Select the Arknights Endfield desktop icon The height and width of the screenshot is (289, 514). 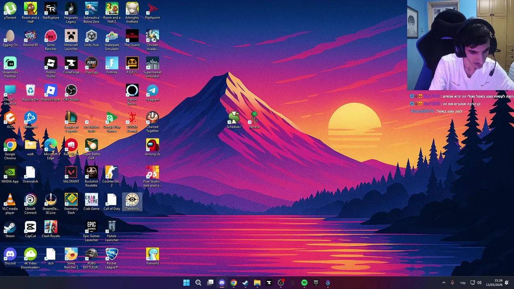tap(132, 13)
